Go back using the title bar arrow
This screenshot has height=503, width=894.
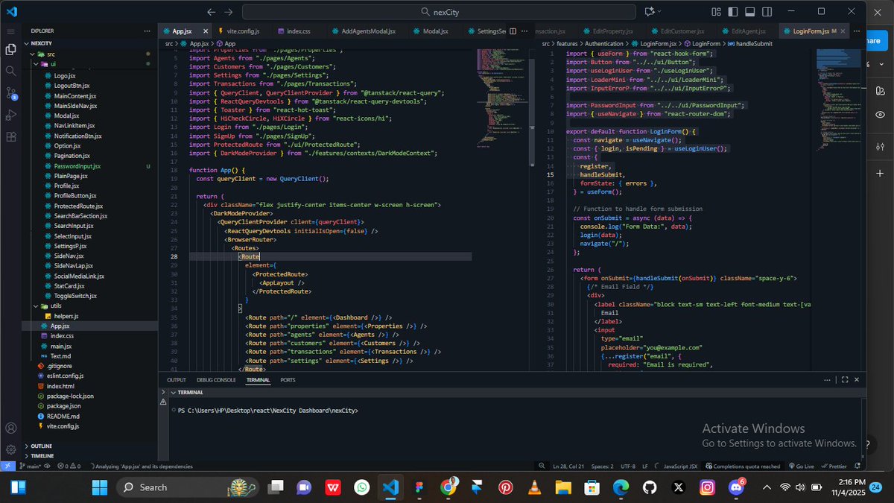212,12
